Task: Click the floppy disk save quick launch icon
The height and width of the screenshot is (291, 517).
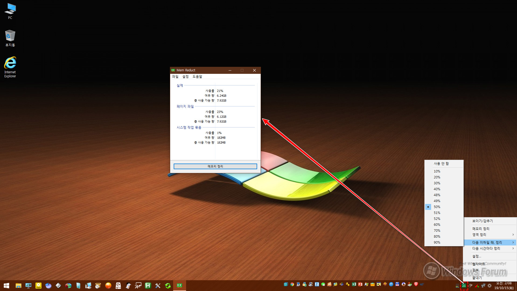Action: click(397, 284)
